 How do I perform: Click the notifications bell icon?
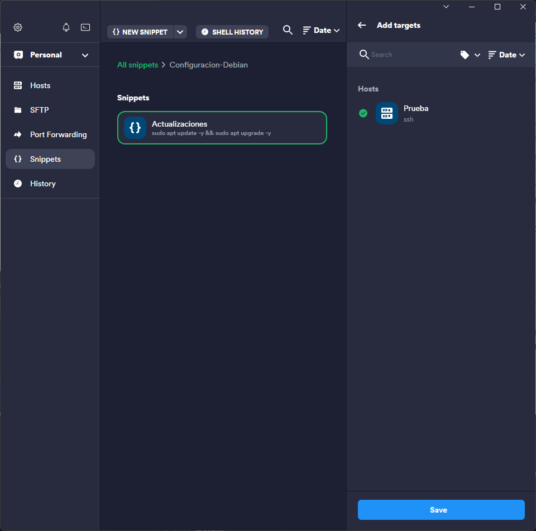coord(66,27)
